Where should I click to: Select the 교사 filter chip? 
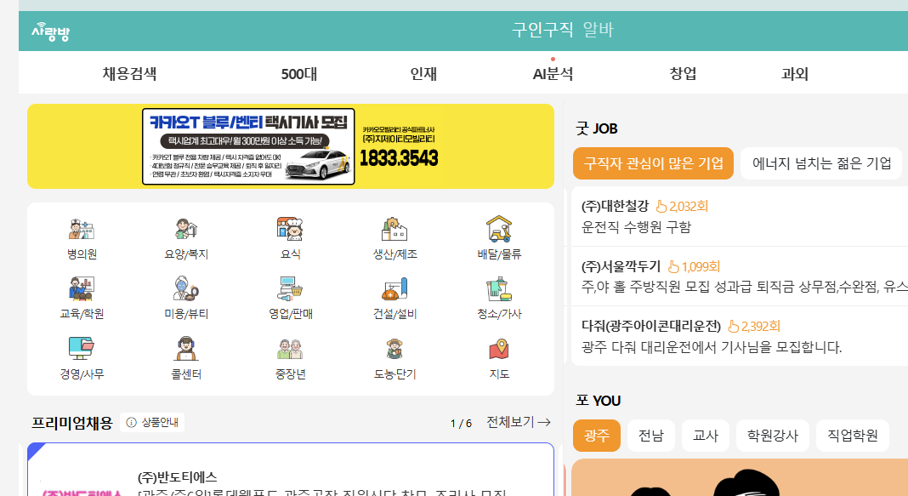pyautogui.click(x=706, y=436)
